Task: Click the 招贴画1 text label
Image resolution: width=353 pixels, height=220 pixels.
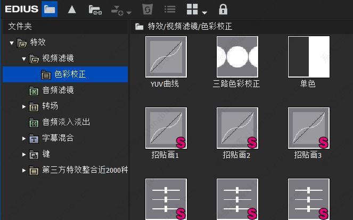Action: [x=165, y=155]
